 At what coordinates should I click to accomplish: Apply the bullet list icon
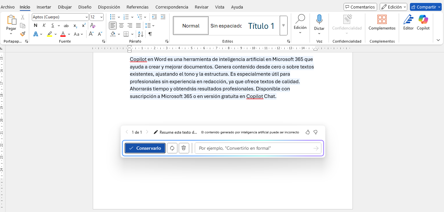[112, 17]
